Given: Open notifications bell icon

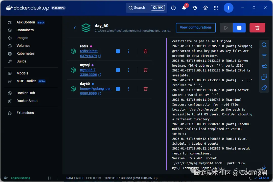Looking at the screenshot, I should (184, 8).
